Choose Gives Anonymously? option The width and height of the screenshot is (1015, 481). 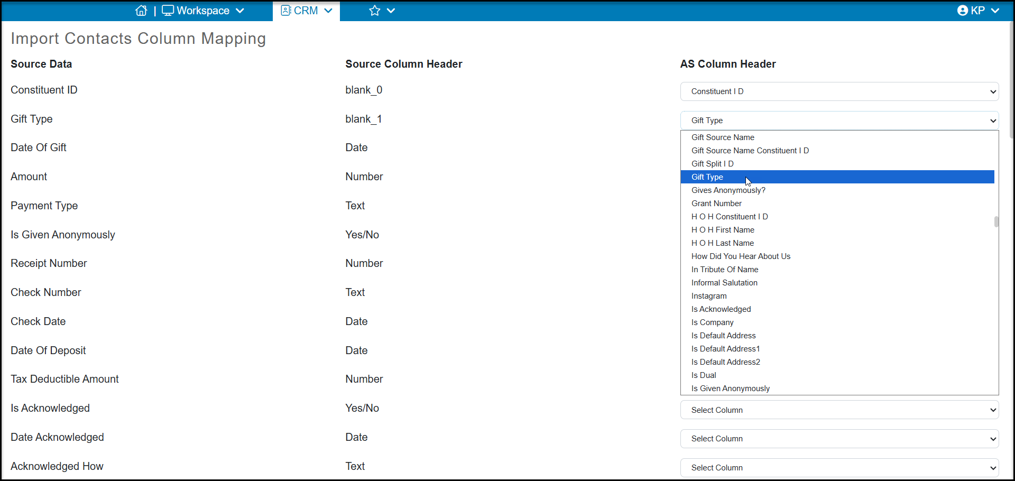(x=837, y=190)
